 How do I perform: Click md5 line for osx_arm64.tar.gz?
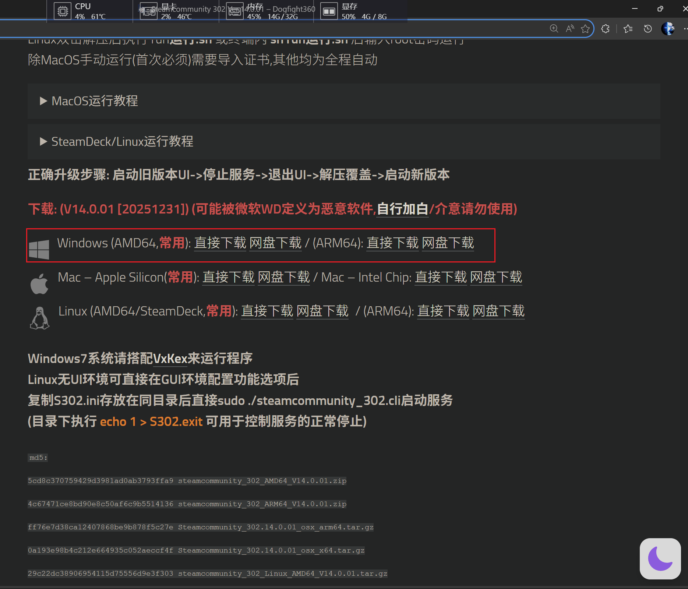click(201, 527)
